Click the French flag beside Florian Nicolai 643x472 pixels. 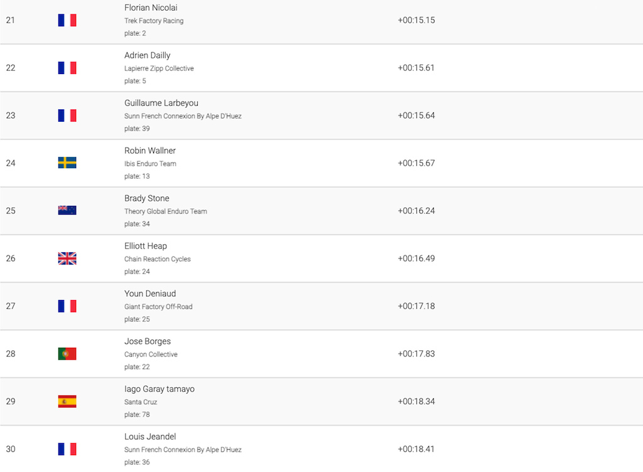67,20
